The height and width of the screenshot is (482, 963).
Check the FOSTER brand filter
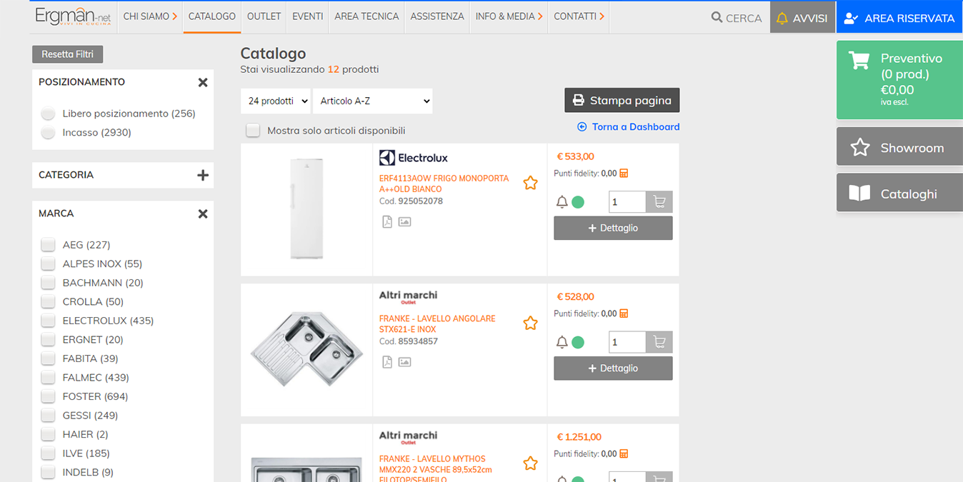click(48, 396)
